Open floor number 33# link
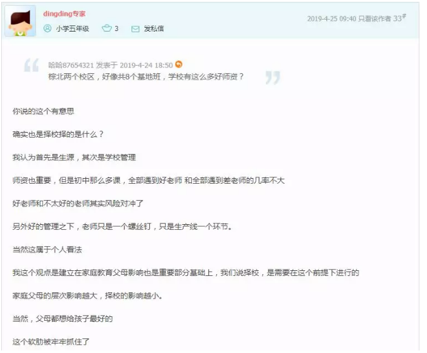The height and width of the screenshot is (353, 427). [x=400, y=18]
